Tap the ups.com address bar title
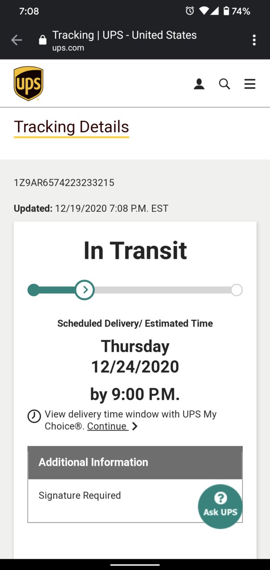 pyautogui.click(x=124, y=41)
